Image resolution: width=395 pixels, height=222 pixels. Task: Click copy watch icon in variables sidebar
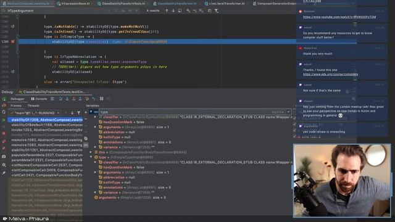(x=86, y=138)
